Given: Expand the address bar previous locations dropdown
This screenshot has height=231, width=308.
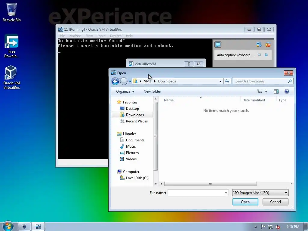Looking at the screenshot, I should 220,81.
